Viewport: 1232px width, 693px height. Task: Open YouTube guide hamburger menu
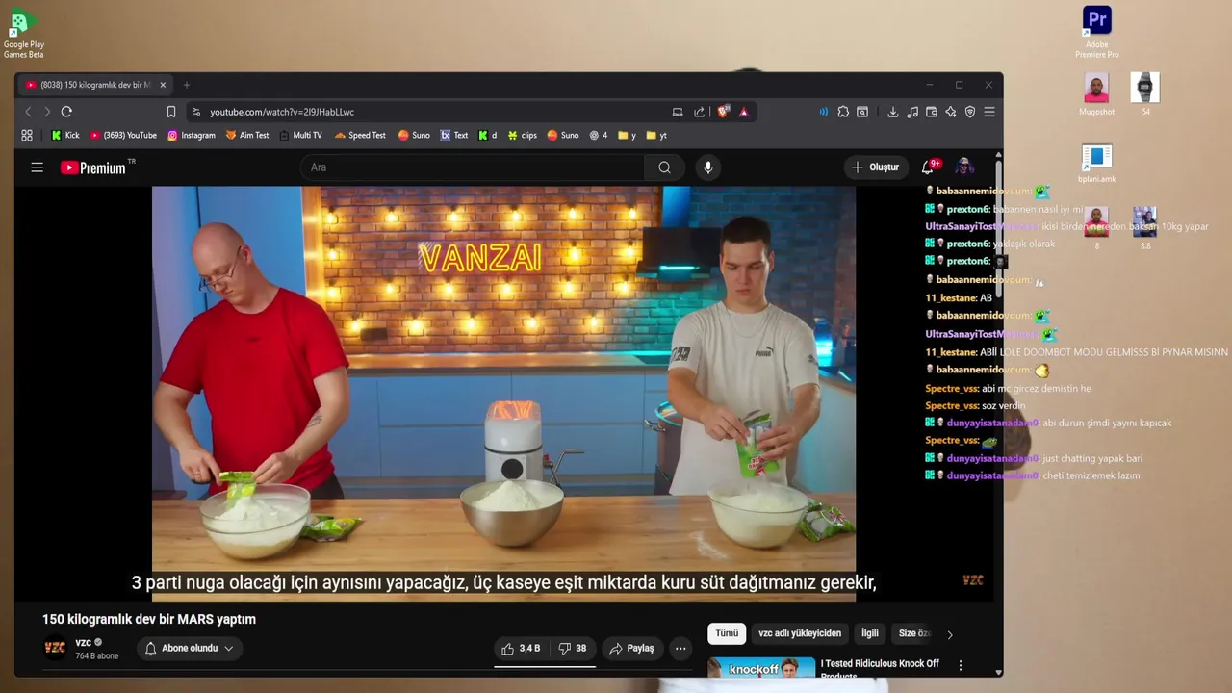(37, 167)
